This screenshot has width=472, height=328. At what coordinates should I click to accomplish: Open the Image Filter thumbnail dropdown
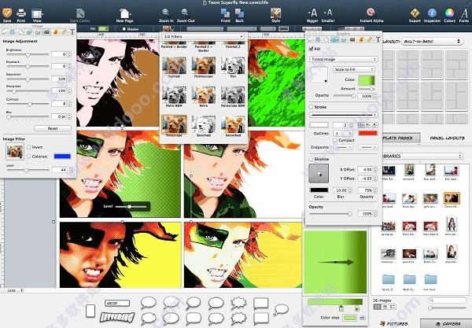click(x=15, y=151)
